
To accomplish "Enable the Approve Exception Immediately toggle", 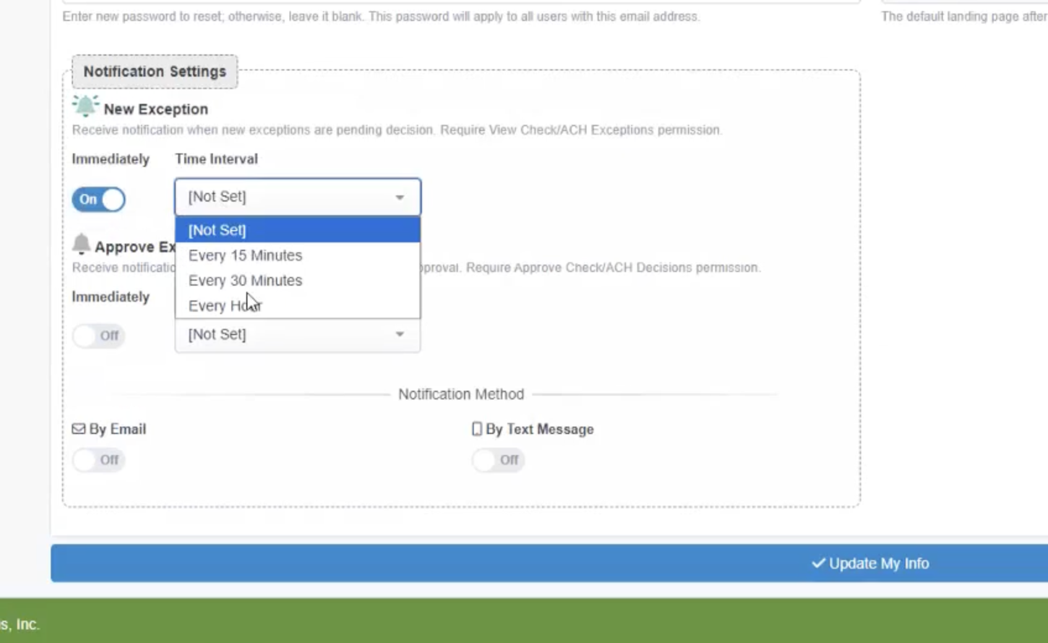I will pos(98,336).
